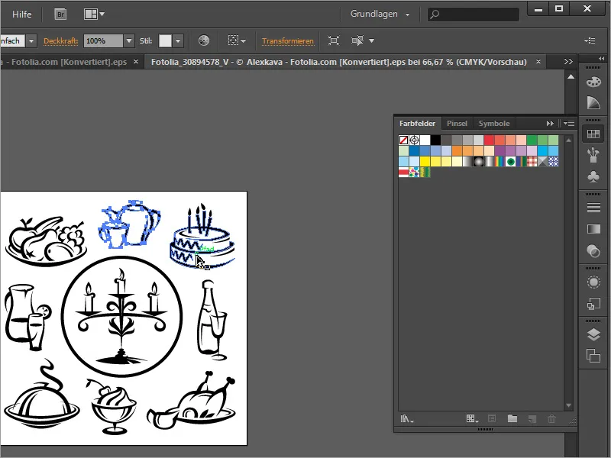The image size is (611, 458).
Task: Pick the bright yellow swatch
Action: 425,161
